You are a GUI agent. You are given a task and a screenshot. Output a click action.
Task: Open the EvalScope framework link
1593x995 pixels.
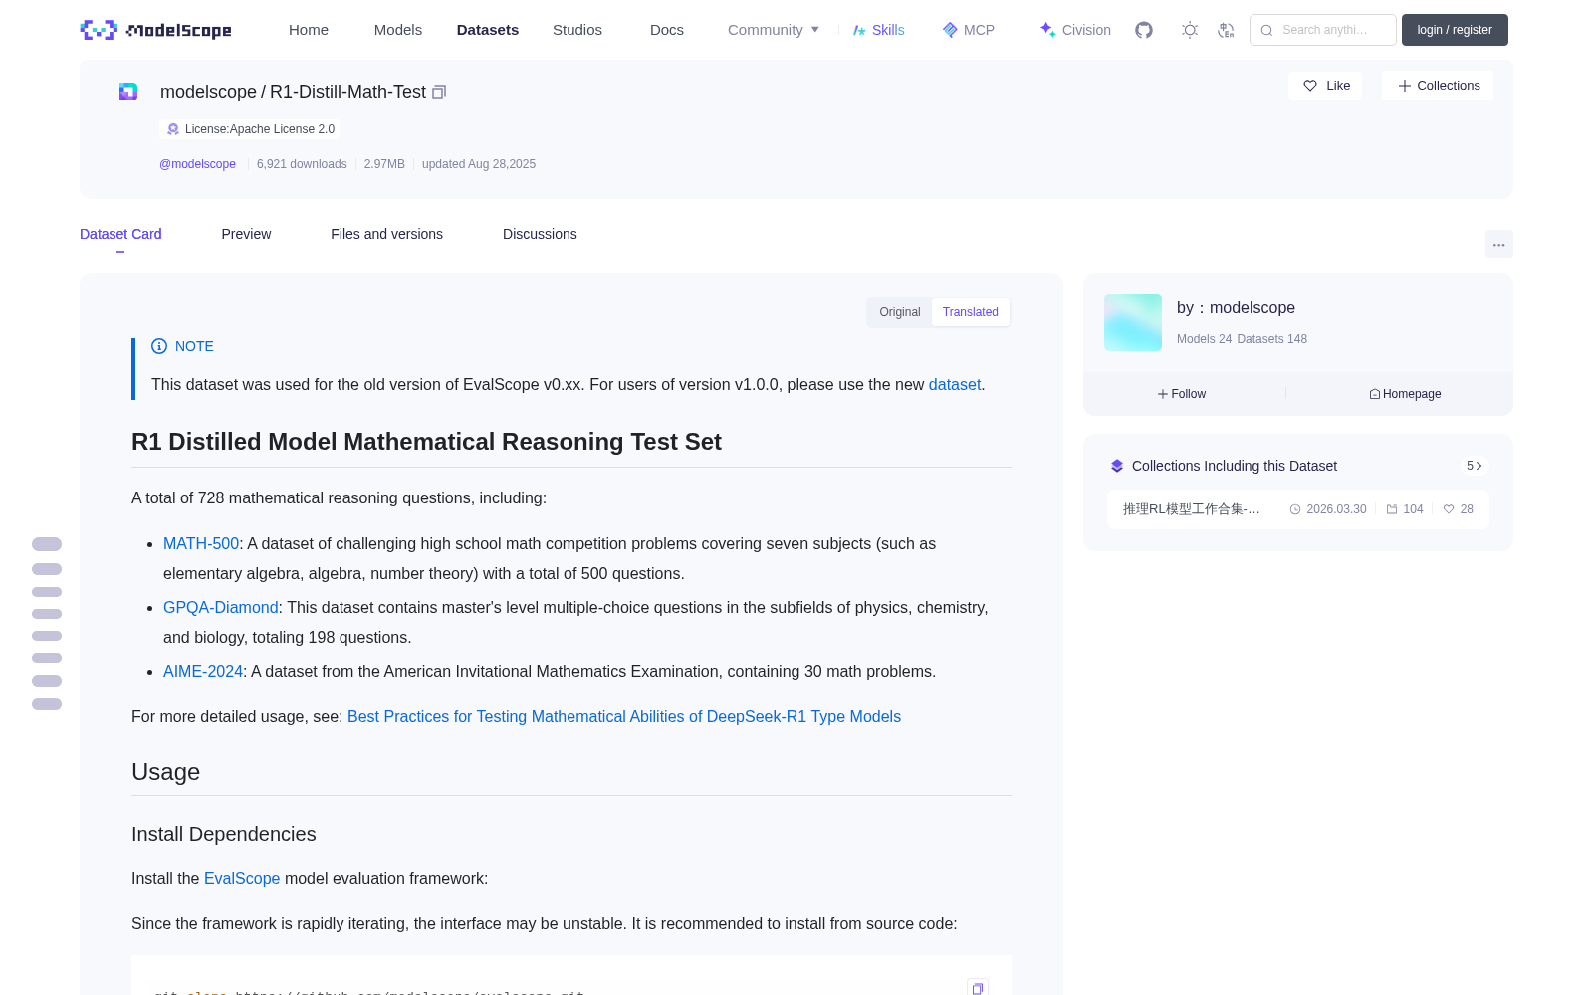tap(242, 878)
